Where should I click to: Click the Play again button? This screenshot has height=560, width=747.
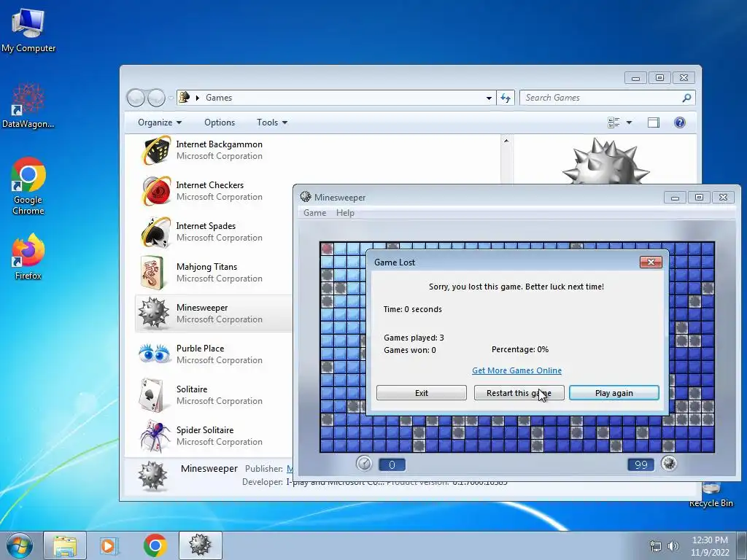click(614, 393)
